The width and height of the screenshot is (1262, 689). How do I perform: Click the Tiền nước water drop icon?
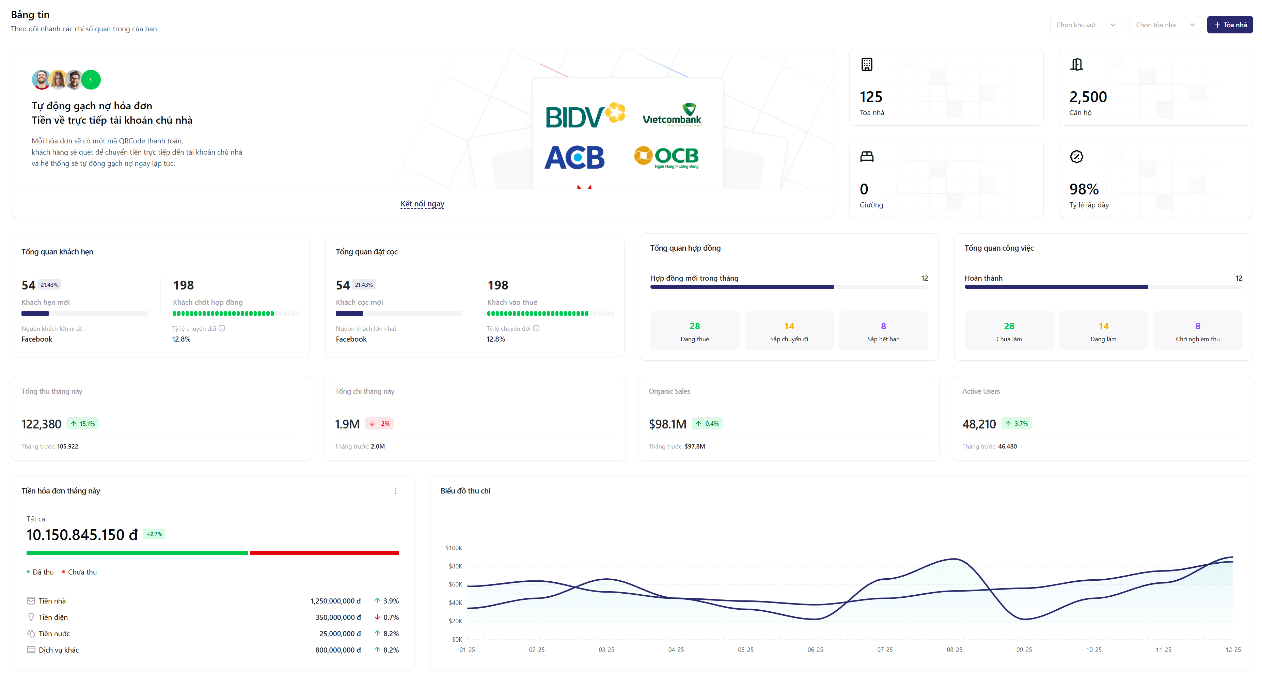[31, 633]
